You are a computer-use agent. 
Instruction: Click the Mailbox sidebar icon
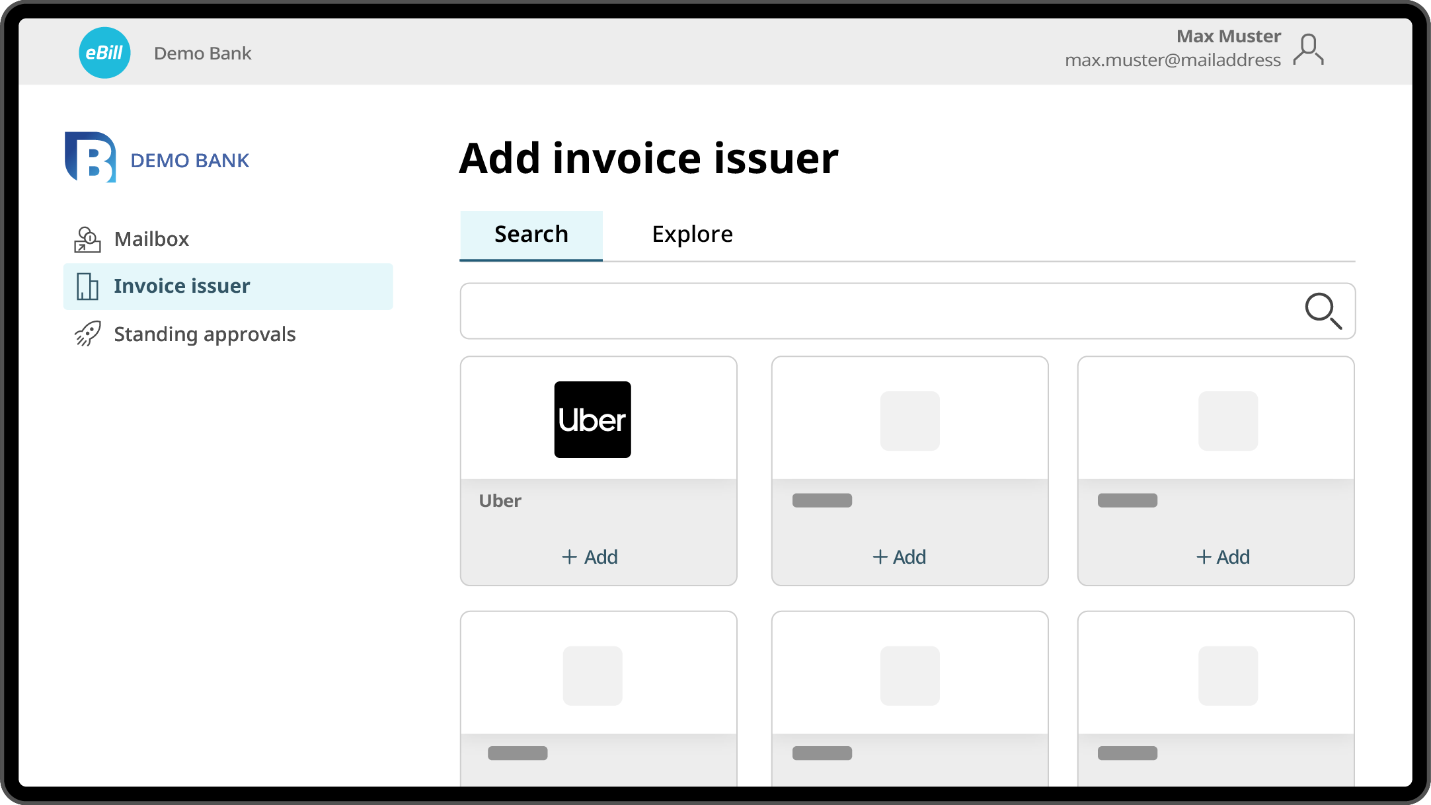[x=87, y=239]
